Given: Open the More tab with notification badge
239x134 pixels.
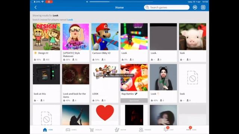Looking at the screenshot, I should [191, 129].
